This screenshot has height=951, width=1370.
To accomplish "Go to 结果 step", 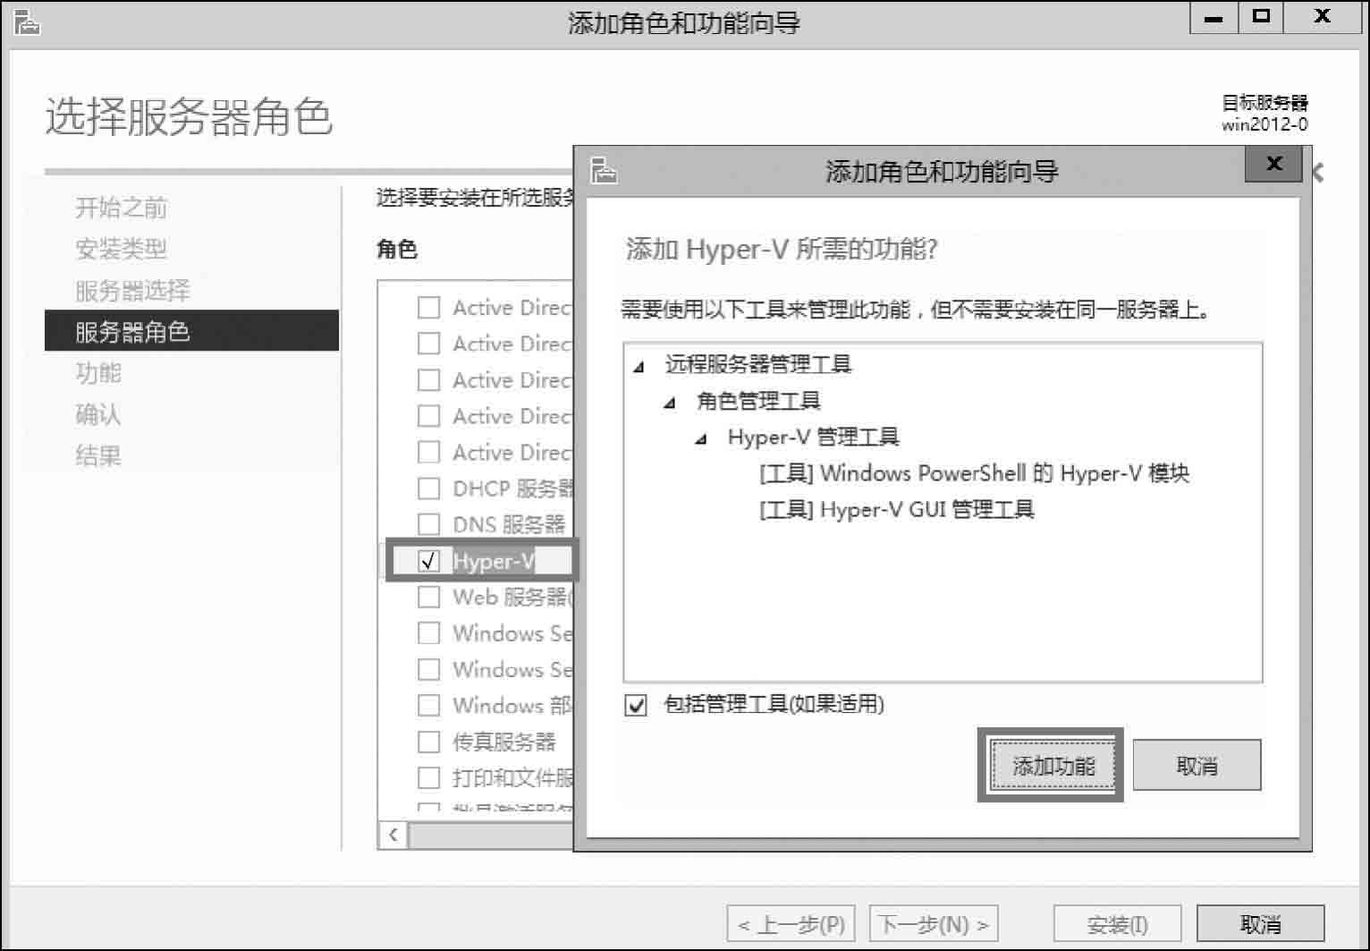I will 98,456.
